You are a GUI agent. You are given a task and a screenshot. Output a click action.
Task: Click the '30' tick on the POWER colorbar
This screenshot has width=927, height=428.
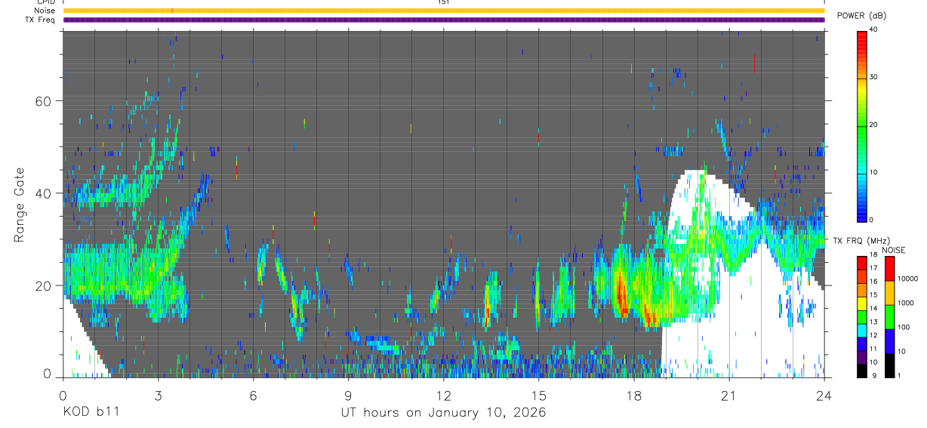point(873,77)
